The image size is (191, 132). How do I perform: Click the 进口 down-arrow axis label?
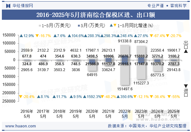point(186,91)
